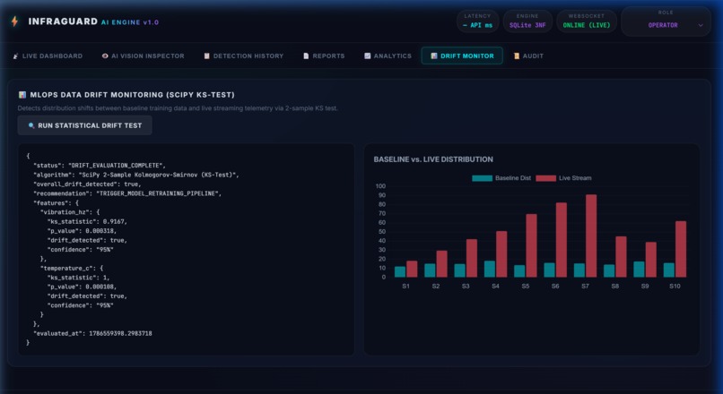This screenshot has width=723, height=394.
Task: Click the red Live Stream bar for S7
Action: click(x=591, y=236)
